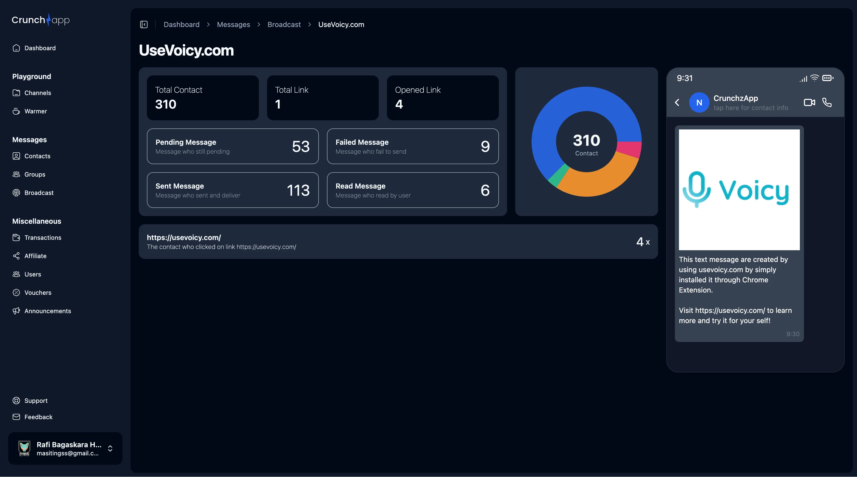
Task: Click the '4 x' click count
Action: pyautogui.click(x=643, y=242)
